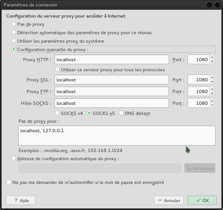Increase the Hôte SOCKS port value
This screenshot has height=210, width=223.
212,101
